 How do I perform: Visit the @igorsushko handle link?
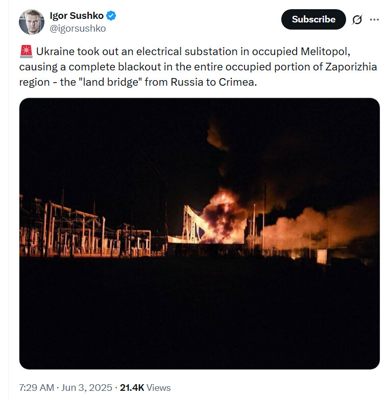coord(78,29)
